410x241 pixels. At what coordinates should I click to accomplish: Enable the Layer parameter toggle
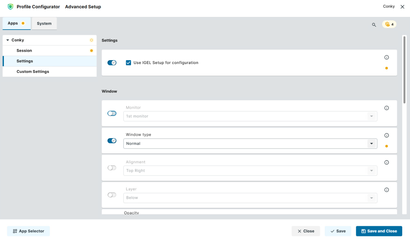click(x=112, y=195)
